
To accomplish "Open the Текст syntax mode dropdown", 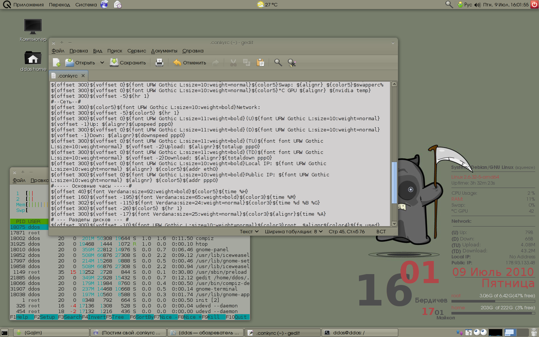I will tap(249, 231).
